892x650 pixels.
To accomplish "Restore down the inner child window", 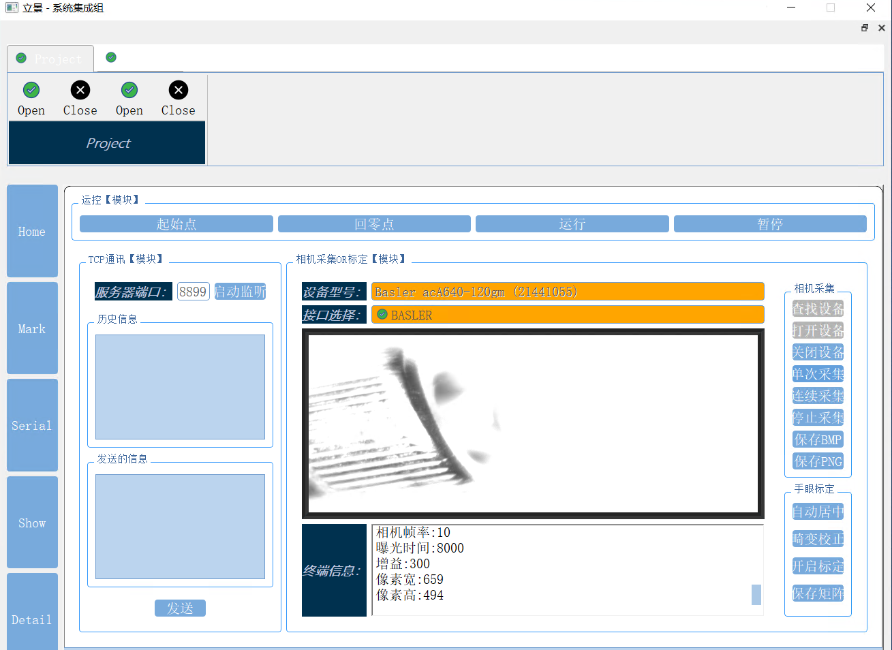I will (x=865, y=28).
